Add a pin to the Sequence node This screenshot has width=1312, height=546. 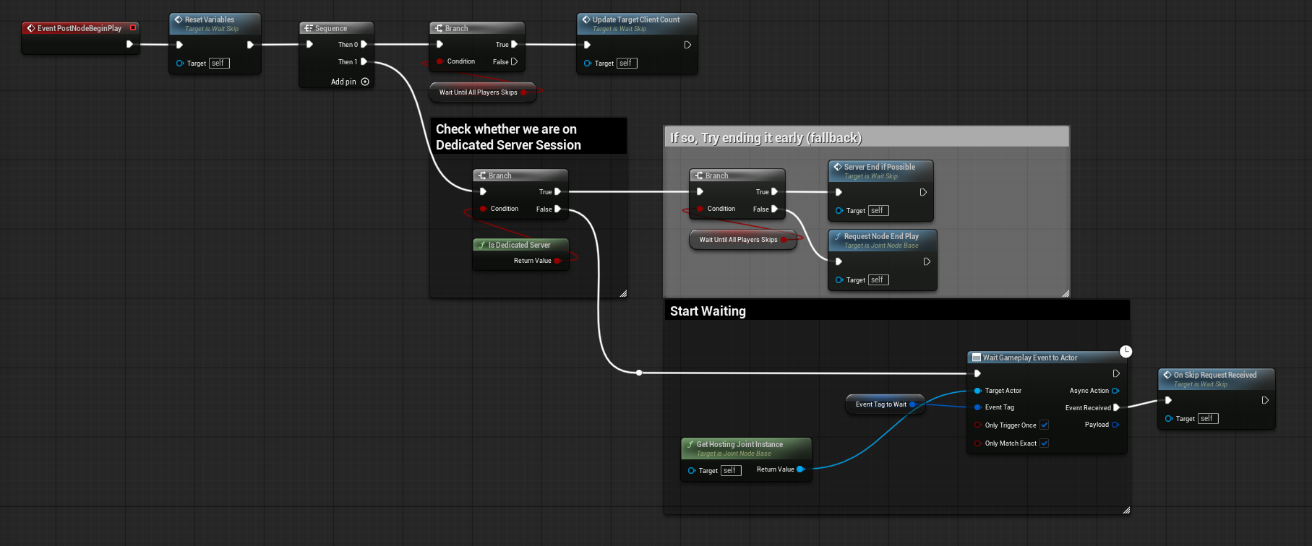365,82
